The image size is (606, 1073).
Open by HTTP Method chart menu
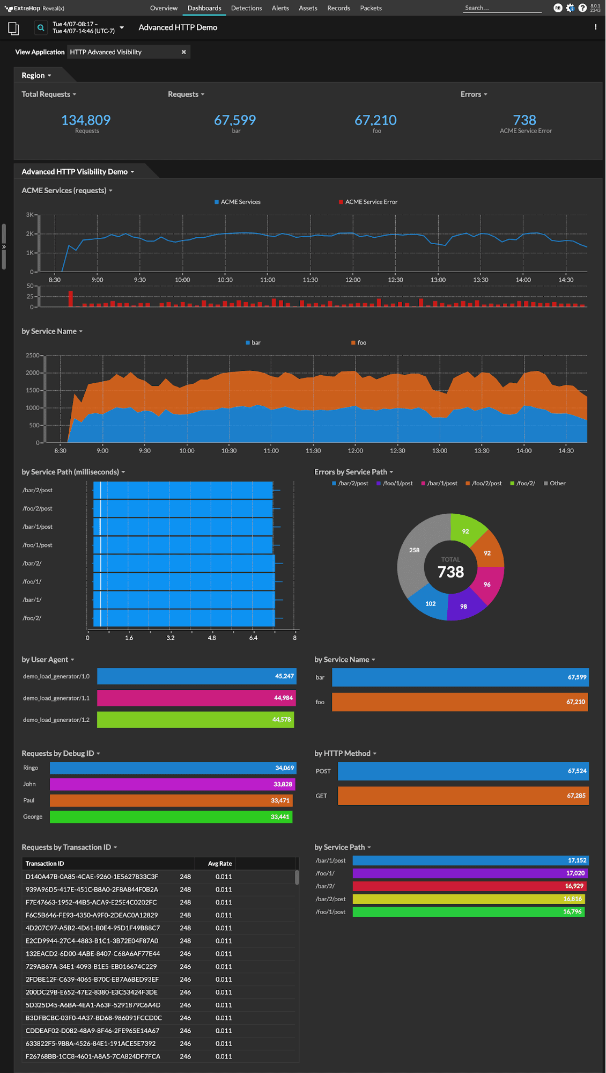coord(345,754)
